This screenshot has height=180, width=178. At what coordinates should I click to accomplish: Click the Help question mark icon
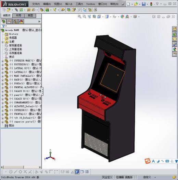point(157,4)
